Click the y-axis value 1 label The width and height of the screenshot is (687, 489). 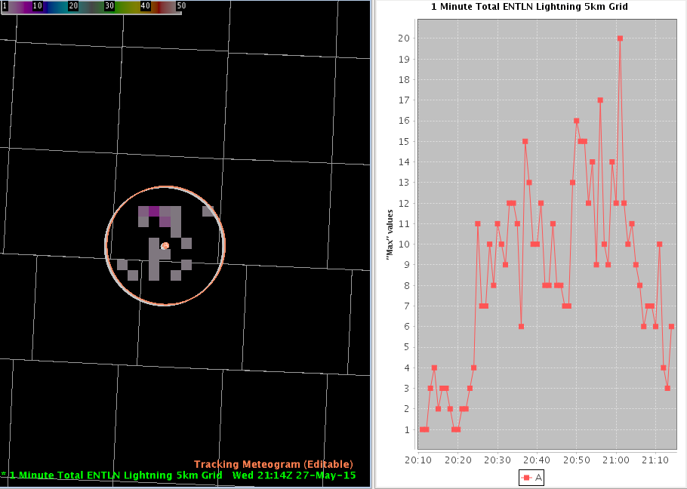click(x=407, y=429)
